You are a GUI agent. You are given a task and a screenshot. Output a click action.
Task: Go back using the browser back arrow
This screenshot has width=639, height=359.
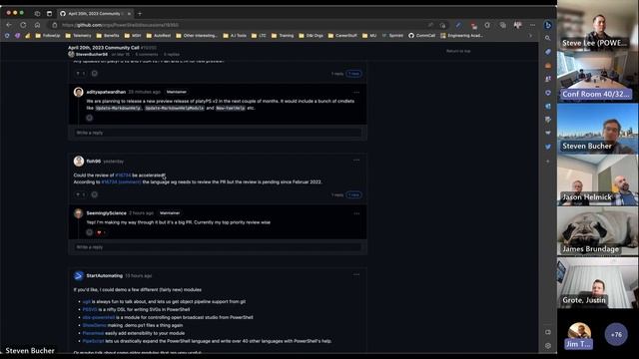pyautogui.click(x=9, y=25)
